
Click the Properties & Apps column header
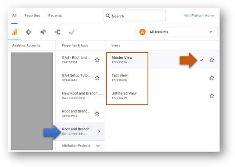(x=75, y=45)
